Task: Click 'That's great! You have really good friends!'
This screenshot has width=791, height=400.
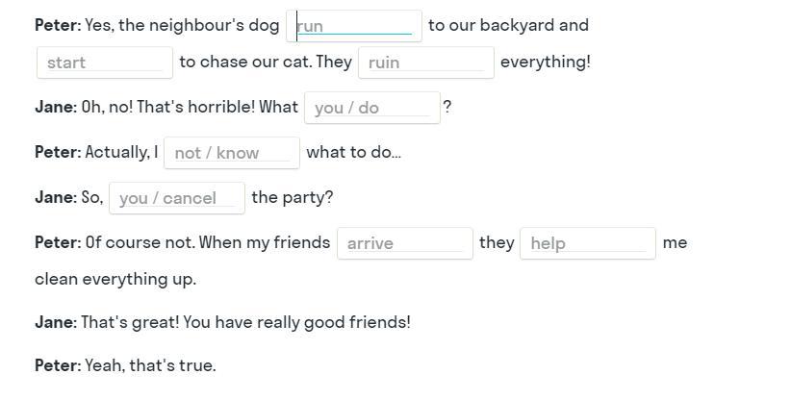Action: [x=245, y=322]
